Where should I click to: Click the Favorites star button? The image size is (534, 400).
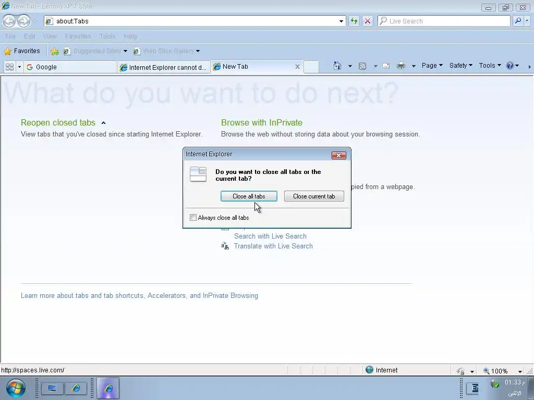pos(22,51)
